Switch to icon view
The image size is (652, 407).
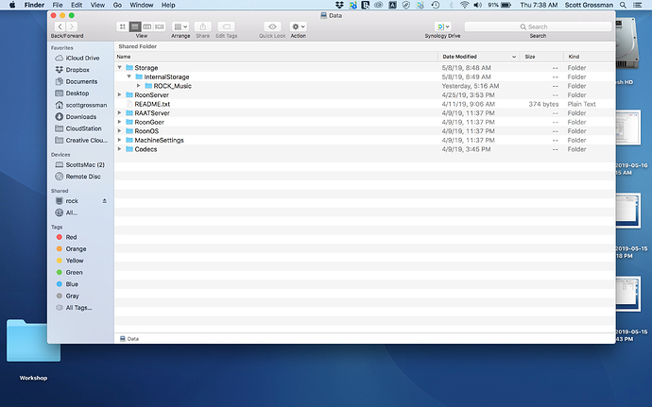pos(122,26)
